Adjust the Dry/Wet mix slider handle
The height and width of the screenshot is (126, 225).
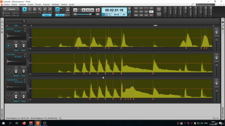click(x=24, y=21)
